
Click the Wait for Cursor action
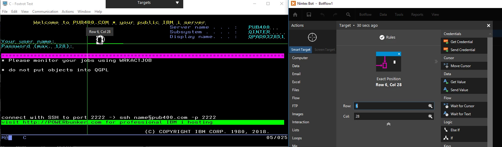[464, 106]
